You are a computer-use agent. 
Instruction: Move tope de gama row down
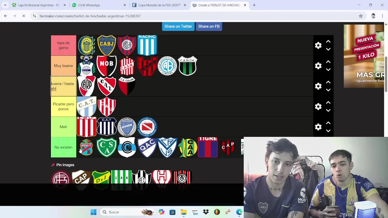tap(328, 49)
